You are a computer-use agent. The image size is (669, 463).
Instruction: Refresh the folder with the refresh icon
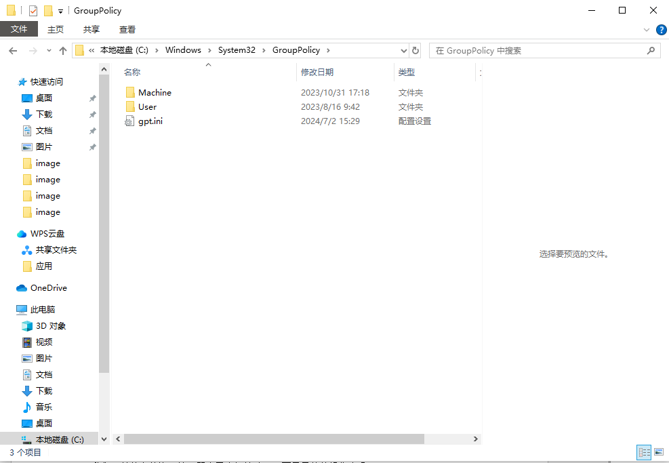point(415,49)
